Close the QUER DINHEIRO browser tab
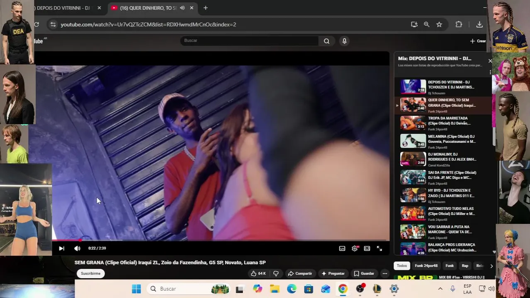 coord(192,8)
